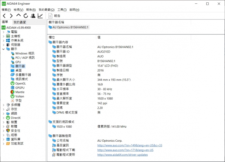Expand the DirectX tree node
The height and width of the screenshot is (162, 225).
[3, 118]
